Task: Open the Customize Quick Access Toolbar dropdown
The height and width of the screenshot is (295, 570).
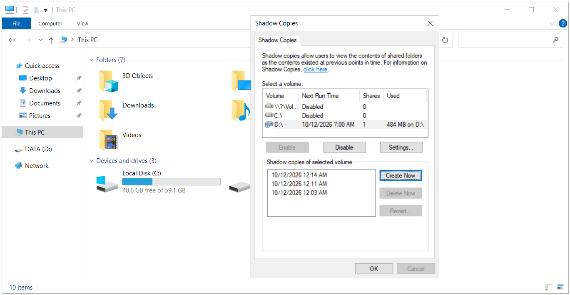Action: (45, 10)
